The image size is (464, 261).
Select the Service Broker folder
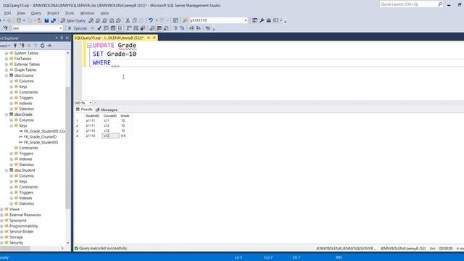(21, 232)
